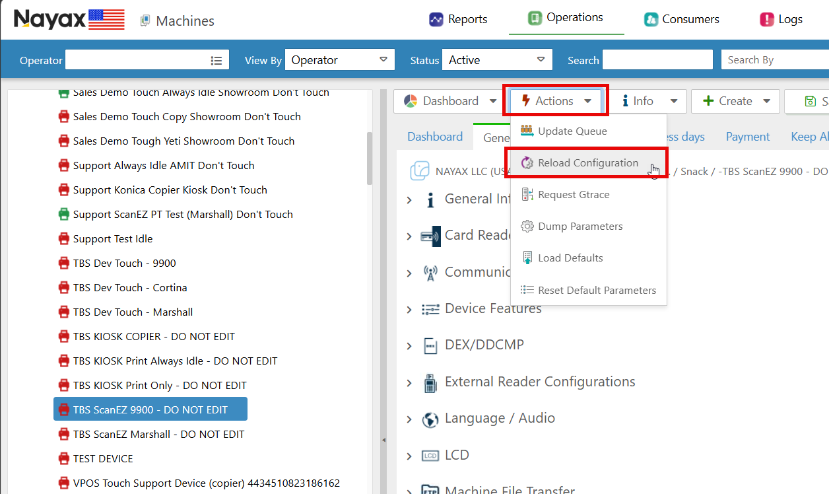This screenshot has width=829, height=494.
Task: Select Reload Configuration from the Actions menu
Action: (x=587, y=163)
